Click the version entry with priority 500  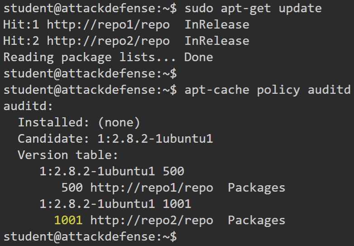[112, 171]
